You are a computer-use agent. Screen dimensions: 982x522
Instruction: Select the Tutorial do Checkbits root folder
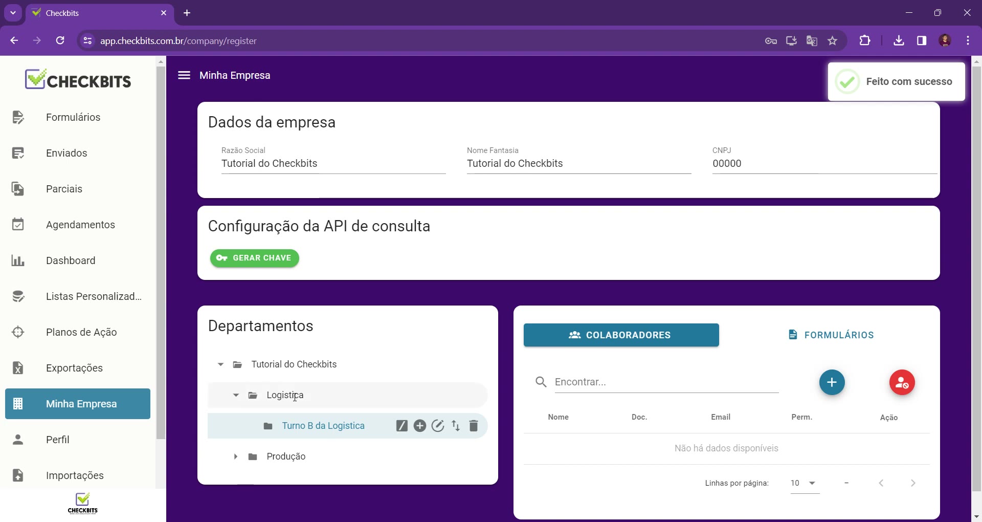294,364
